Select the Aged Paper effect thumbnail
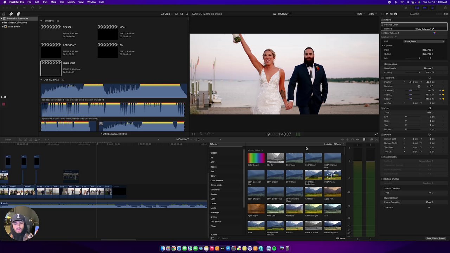 click(x=256, y=209)
